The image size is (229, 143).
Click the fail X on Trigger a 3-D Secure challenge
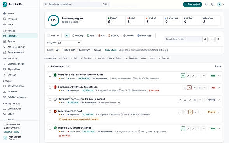[x=188, y=129]
